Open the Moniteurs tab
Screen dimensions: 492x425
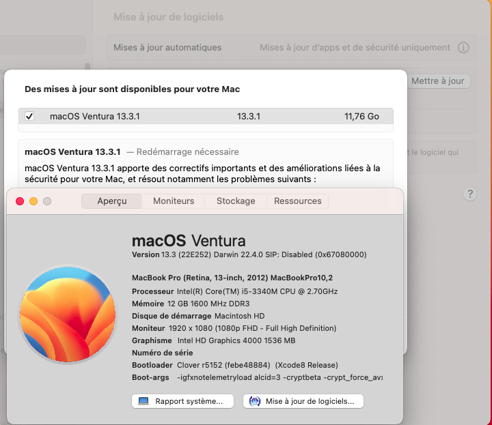click(174, 201)
